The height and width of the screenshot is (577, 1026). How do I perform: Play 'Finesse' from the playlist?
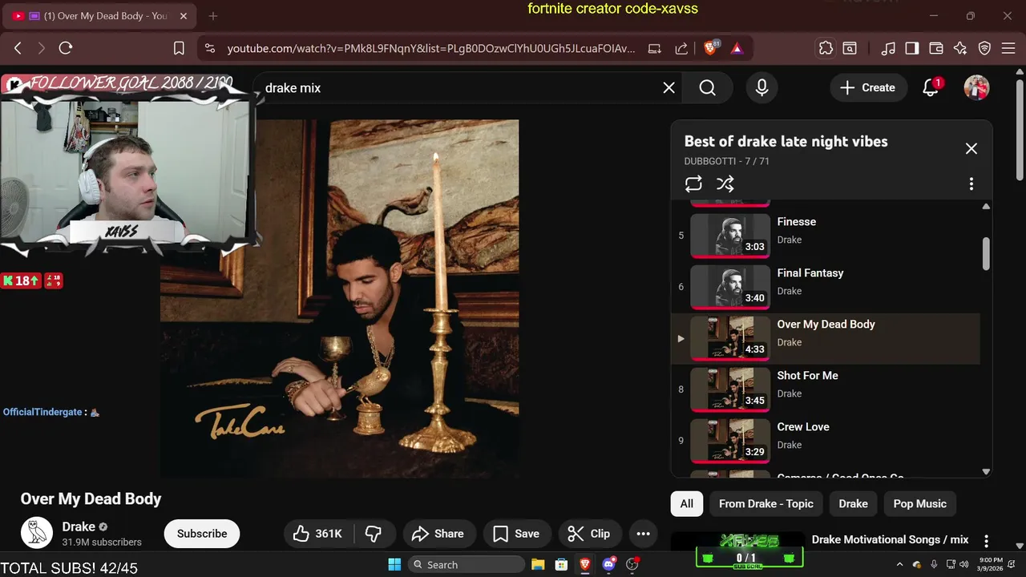(826, 236)
